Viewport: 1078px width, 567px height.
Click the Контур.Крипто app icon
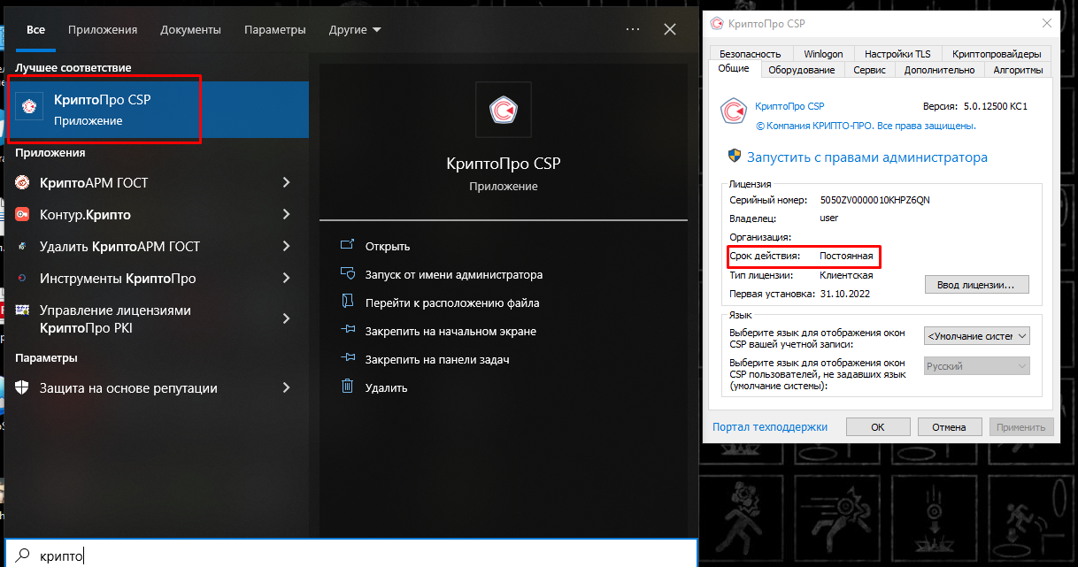[x=22, y=215]
